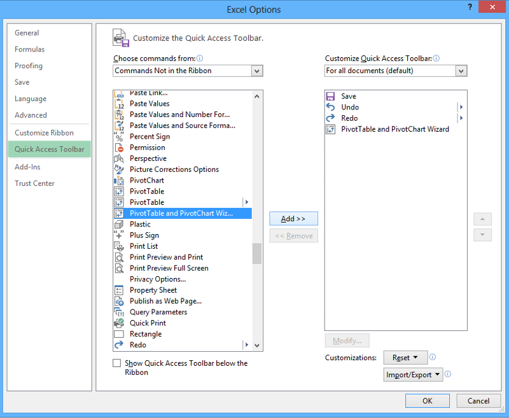The height and width of the screenshot is (418, 509).
Task: Click the PivotChart command icon
Action: [119, 181]
